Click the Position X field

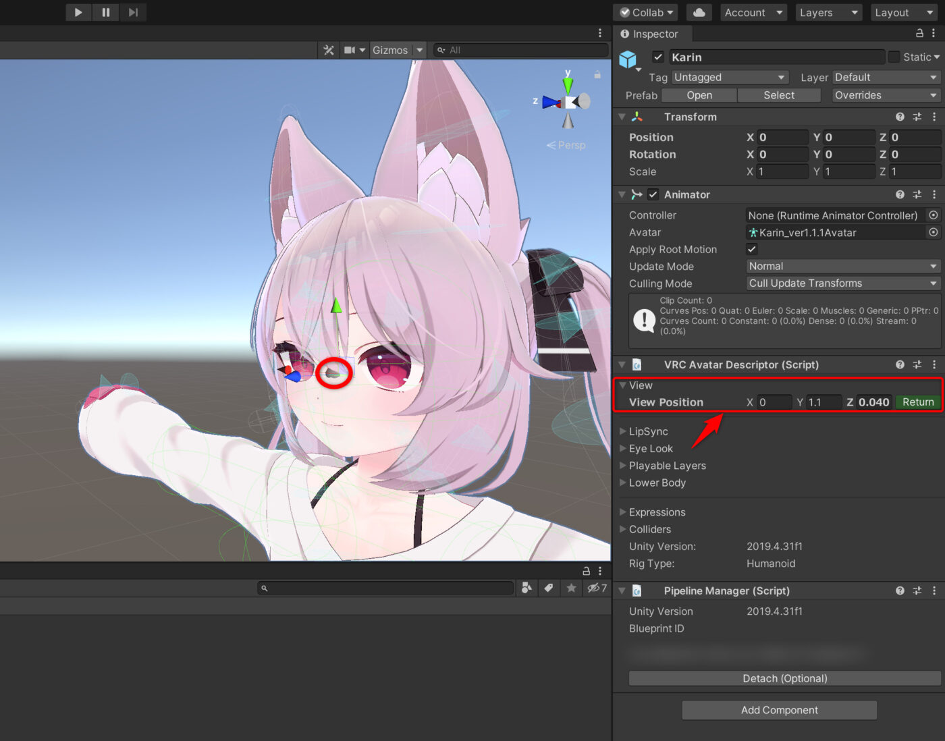[782, 137]
